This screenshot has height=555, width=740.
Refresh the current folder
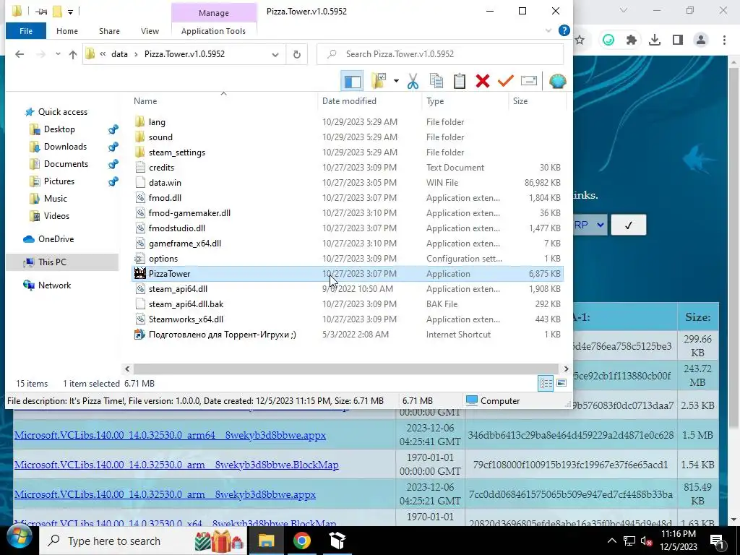click(x=296, y=54)
